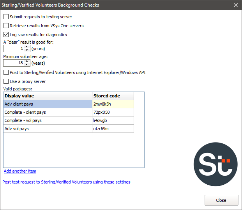
Task: Check Retrieve results from VSys One servers
Action: click(x=6, y=26)
